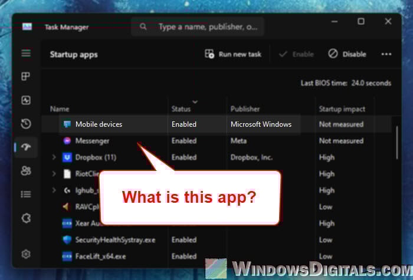The image size is (413, 280).
Task: Open the Details page list icon
Action: pyautogui.click(x=26, y=194)
